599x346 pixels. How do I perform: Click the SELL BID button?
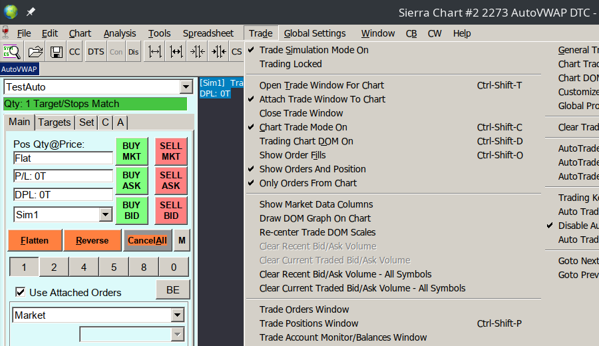coord(171,210)
